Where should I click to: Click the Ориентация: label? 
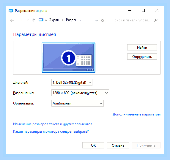click(23, 103)
